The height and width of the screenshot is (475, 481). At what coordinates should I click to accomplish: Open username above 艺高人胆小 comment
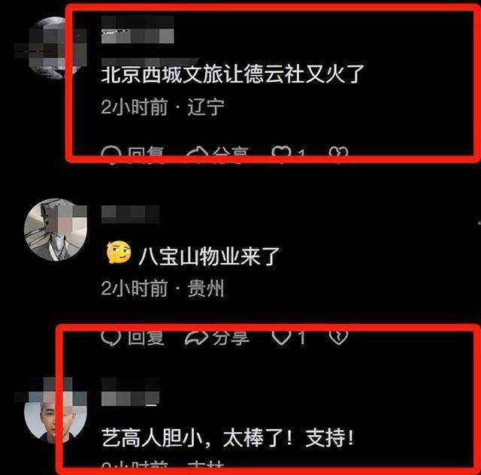(x=130, y=392)
